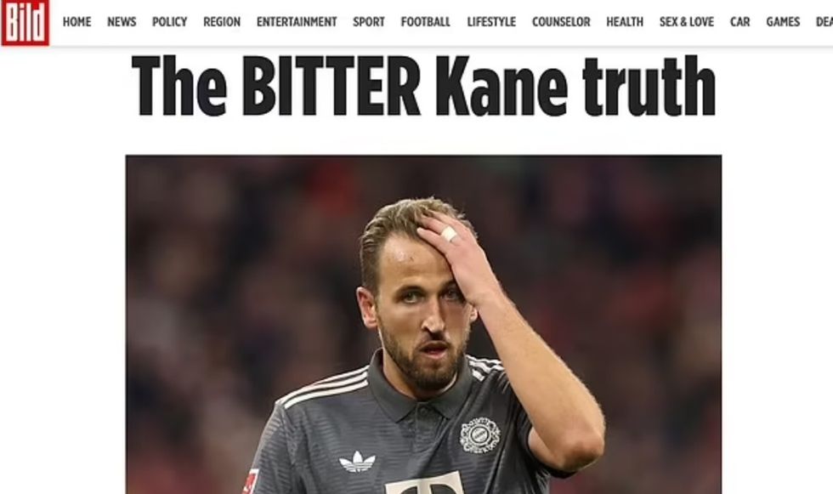The height and width of the screenshot is (494, 833).
Task: Open the Sex & Love section
Action: pos(687,22)
